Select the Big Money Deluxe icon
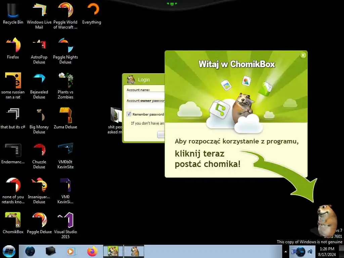 (x=39, y=121)
